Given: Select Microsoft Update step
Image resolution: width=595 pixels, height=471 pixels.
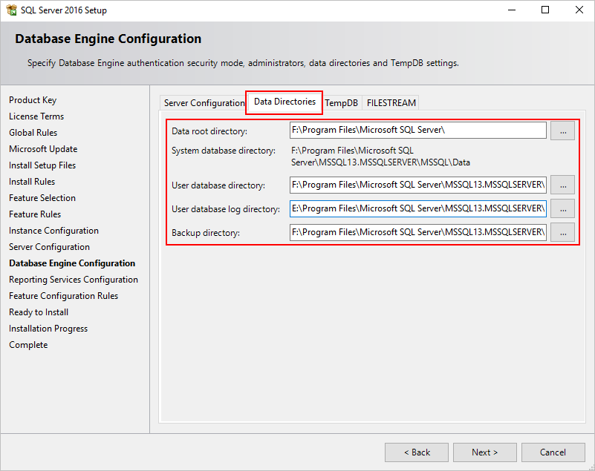Looking at the screenshot, I should (43, 149).
